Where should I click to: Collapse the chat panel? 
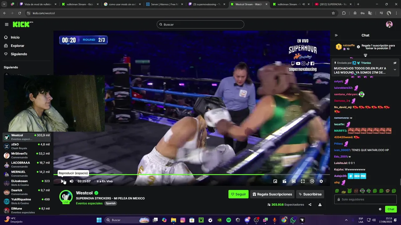click(336, 35)
